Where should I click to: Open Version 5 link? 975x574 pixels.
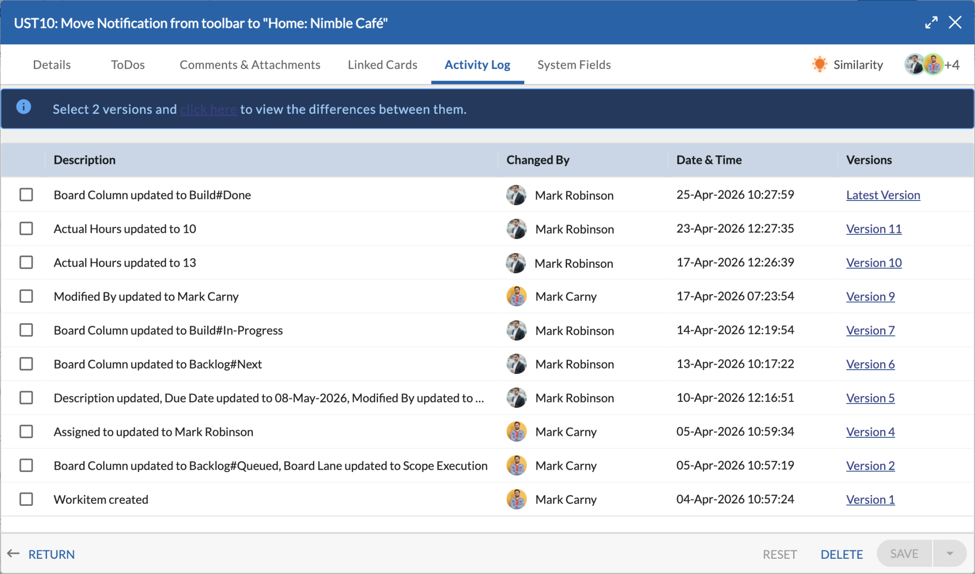pyautogui.click(x=870, y=398)
